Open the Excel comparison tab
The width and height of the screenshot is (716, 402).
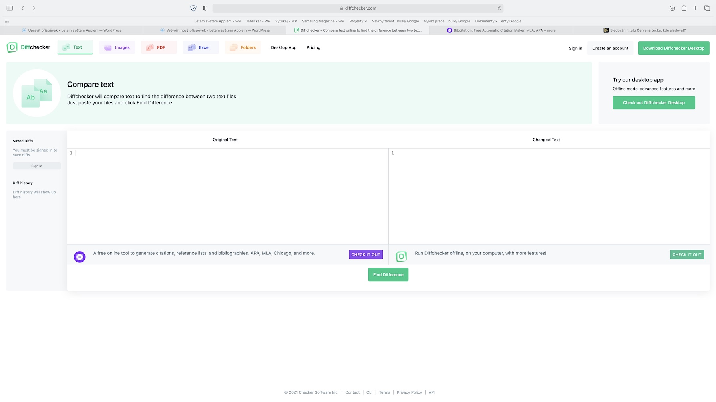coord(201,47)
